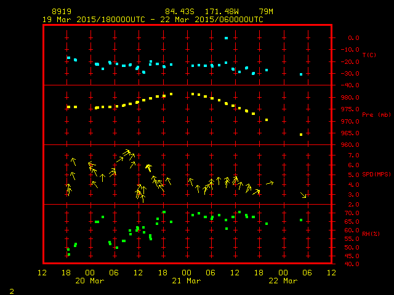
Task: Click the white wind arrow at lower right
Action: (303, 195)
